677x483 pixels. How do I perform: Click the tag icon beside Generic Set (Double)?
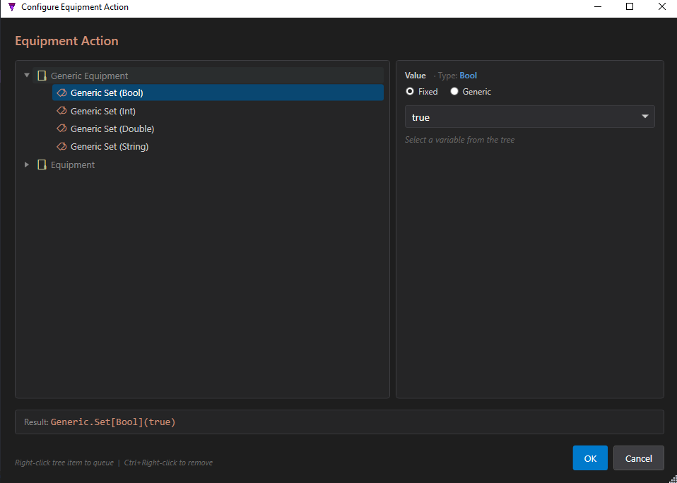coord(61,129)
